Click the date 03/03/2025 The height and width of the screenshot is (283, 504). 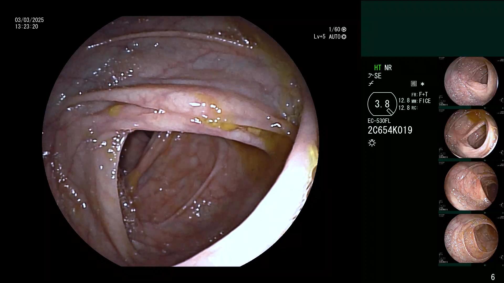29,20
